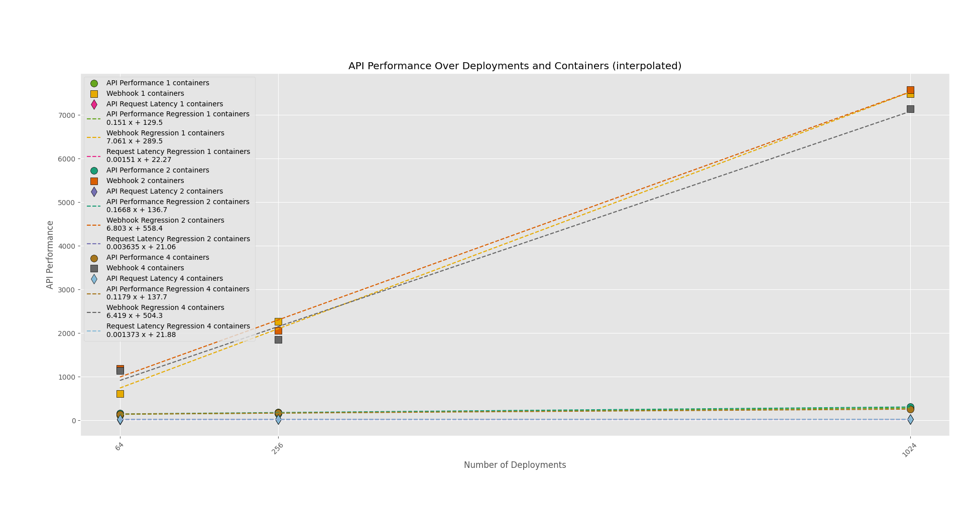Click the orange square Webhook 2 containers legend marker
The height and width of the screenshot is (506, 964).
(94, 181)
